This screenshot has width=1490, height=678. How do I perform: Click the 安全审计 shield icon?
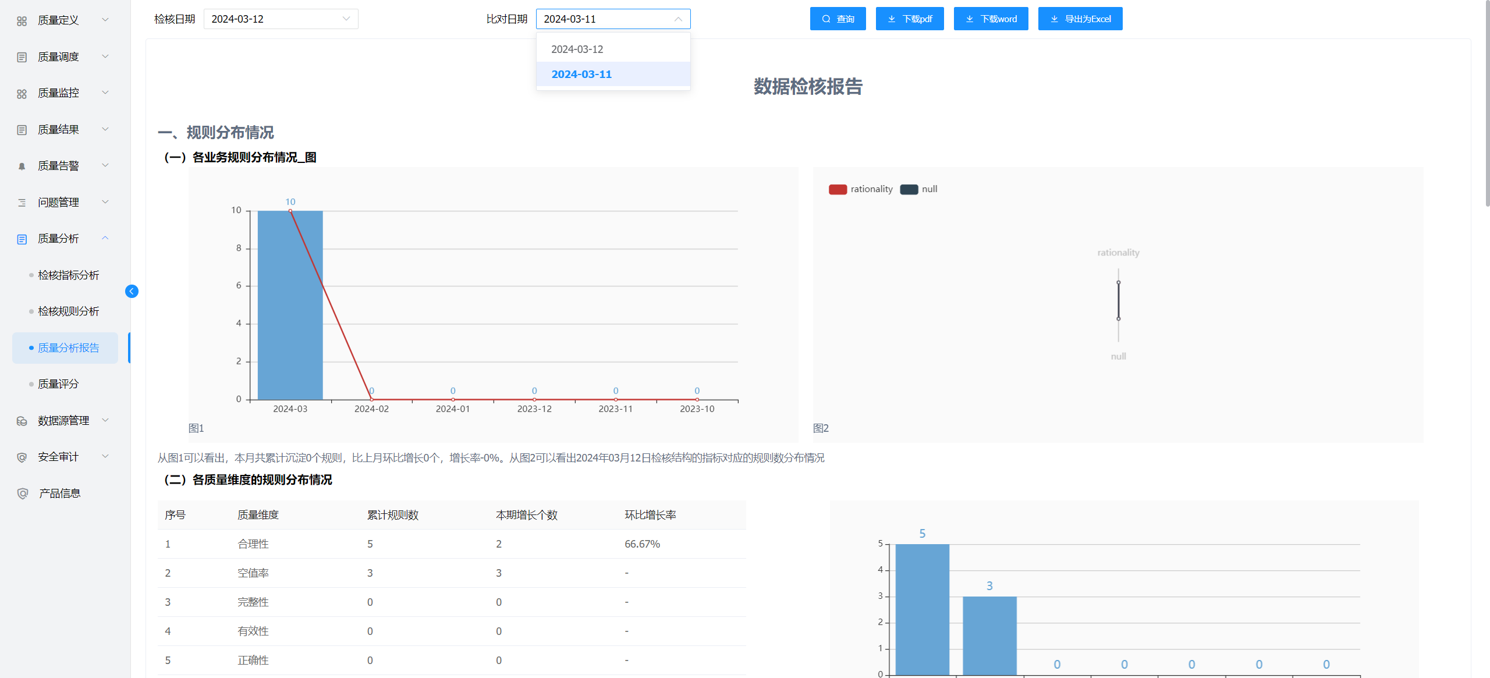pyautogui.click(x=22, y=457)
